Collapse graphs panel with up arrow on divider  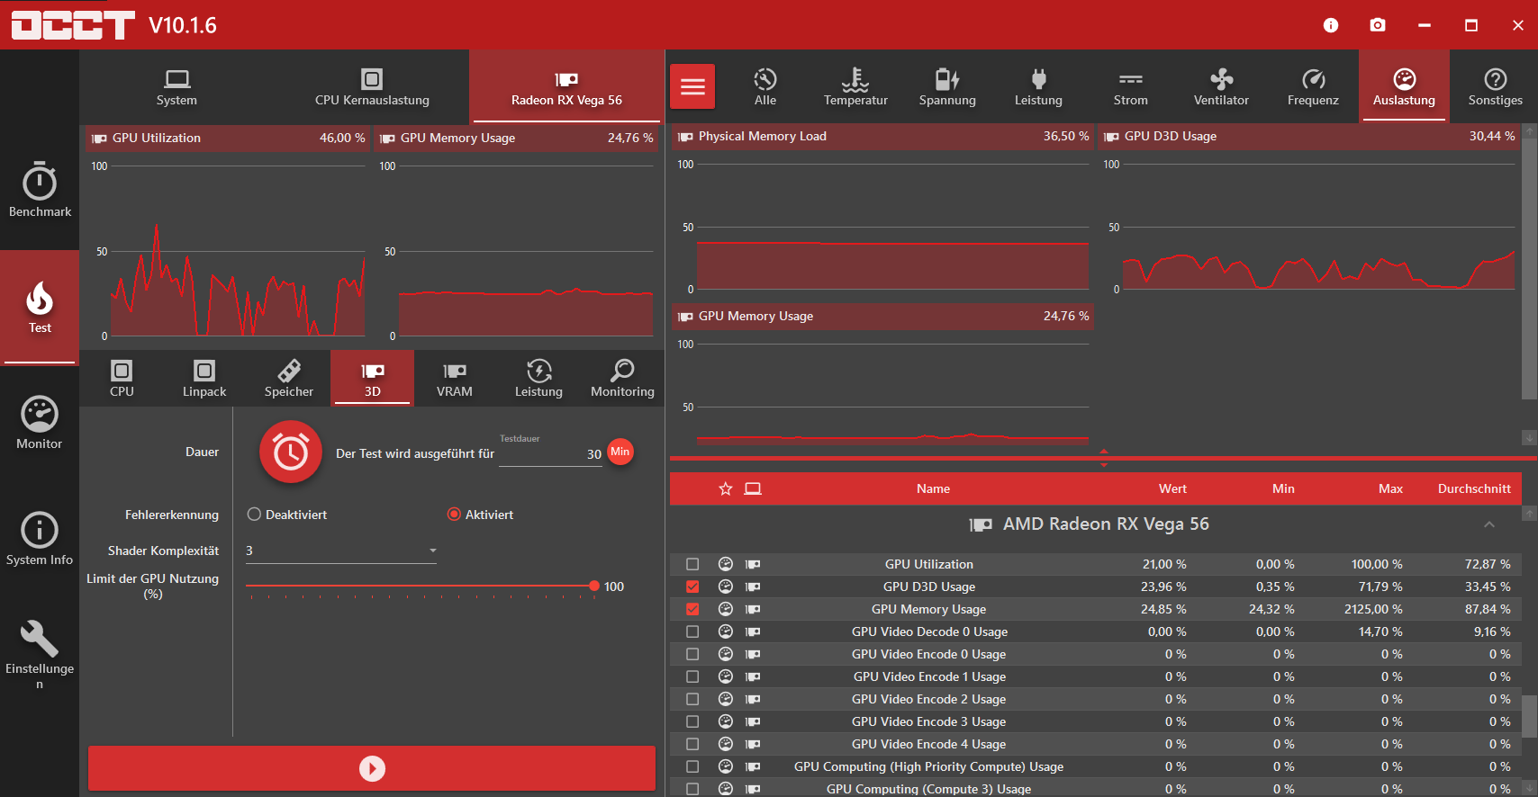pyautogui.click(x=1104, y=451)
